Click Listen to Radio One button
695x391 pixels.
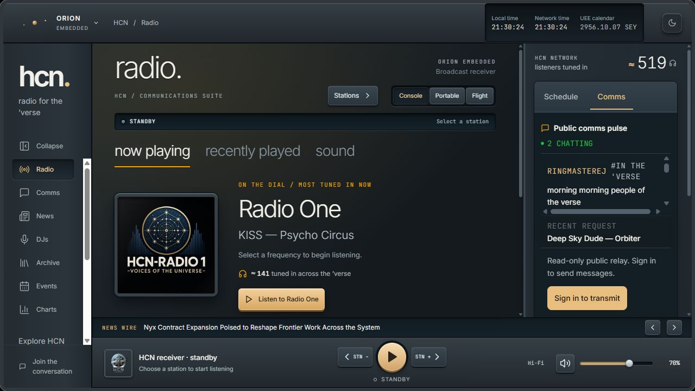[281, 299]
